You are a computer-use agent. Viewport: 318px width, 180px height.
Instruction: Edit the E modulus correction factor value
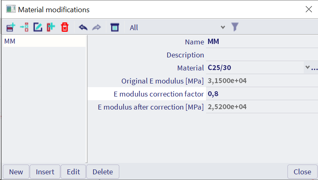(261, 94)
